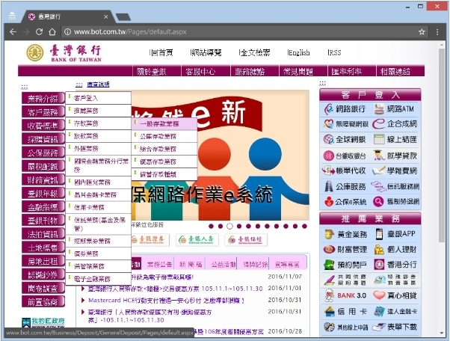Reload the page in browser toolbar
The height and width of the screenshot is (341, 450).
tap(39, 31)
